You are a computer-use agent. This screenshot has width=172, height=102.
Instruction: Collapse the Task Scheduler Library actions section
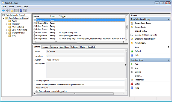pyautogui.click(x=168, y=19)
